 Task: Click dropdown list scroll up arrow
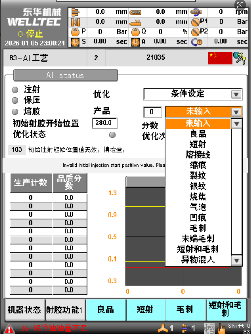click(236, 124)
